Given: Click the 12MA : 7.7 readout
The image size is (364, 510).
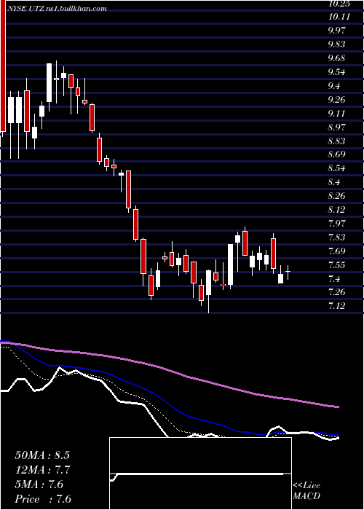Looking at the screenshot, I should click(43, 470).
